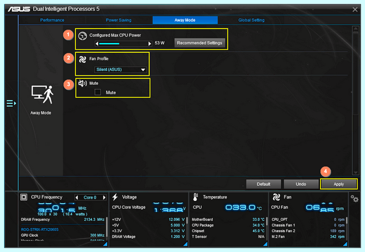Click the DRAM Voltage row

(x=148, y=237)
